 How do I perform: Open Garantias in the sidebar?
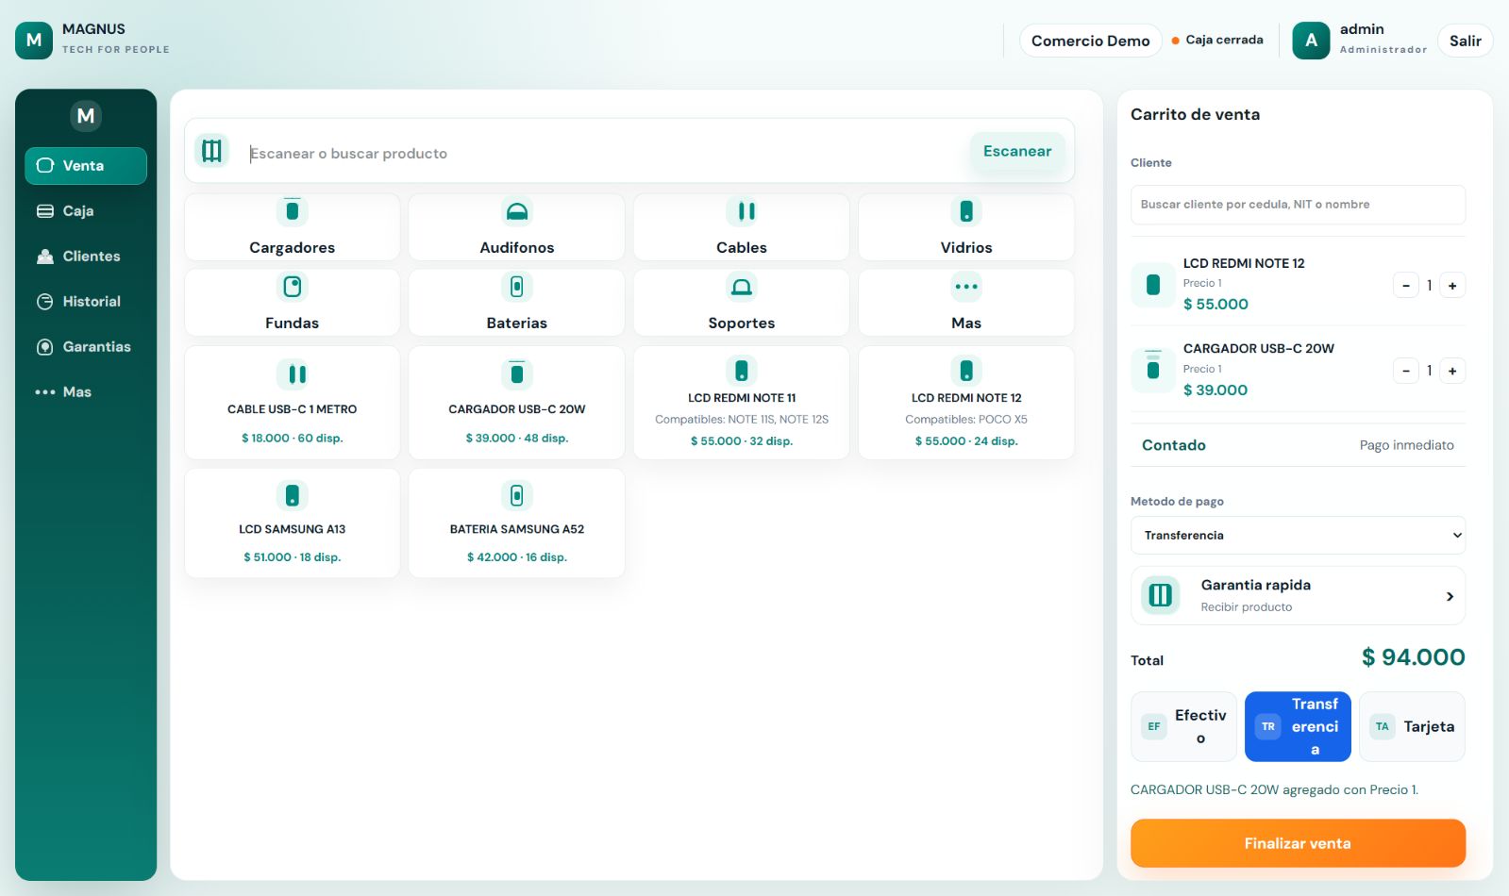86,347
